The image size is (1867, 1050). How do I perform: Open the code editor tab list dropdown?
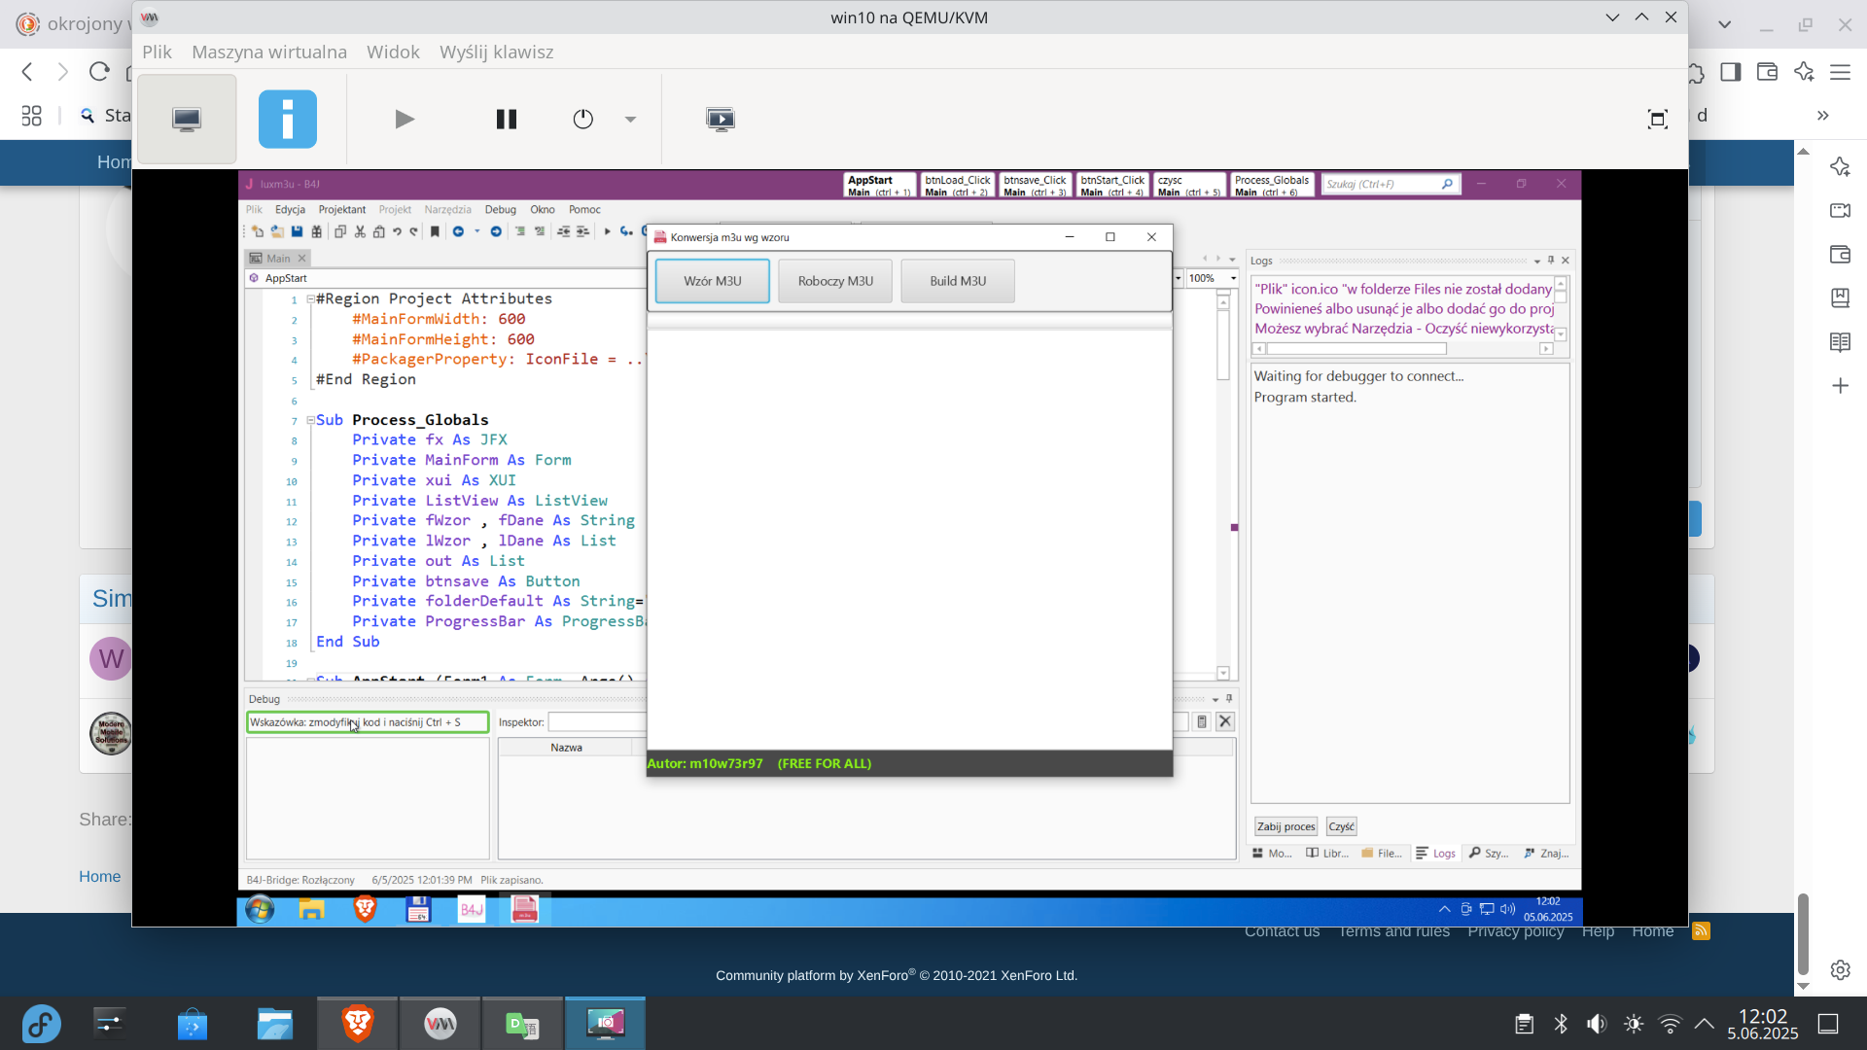point(1232,259)
